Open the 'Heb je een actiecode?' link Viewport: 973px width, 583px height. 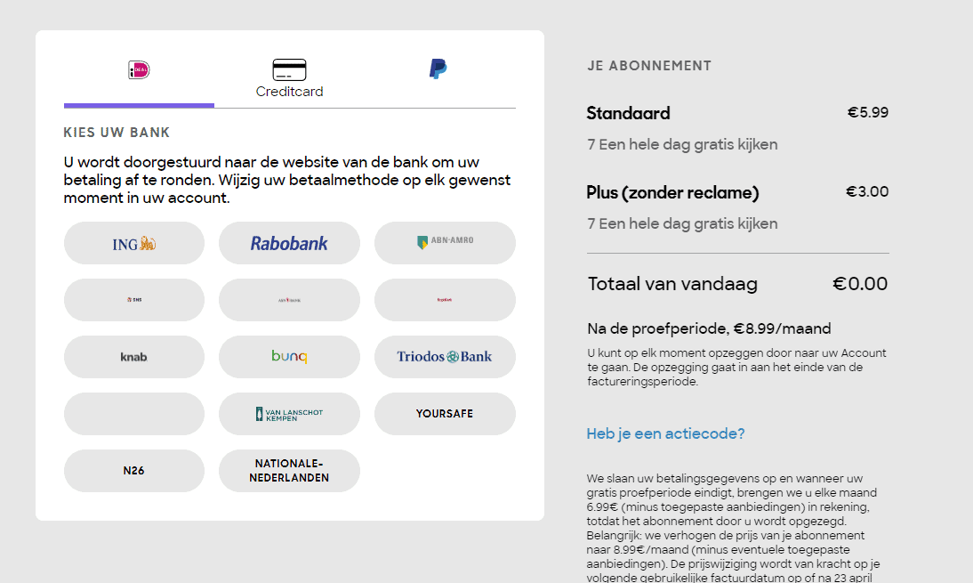pyautogui.click(x=665, y=433)
